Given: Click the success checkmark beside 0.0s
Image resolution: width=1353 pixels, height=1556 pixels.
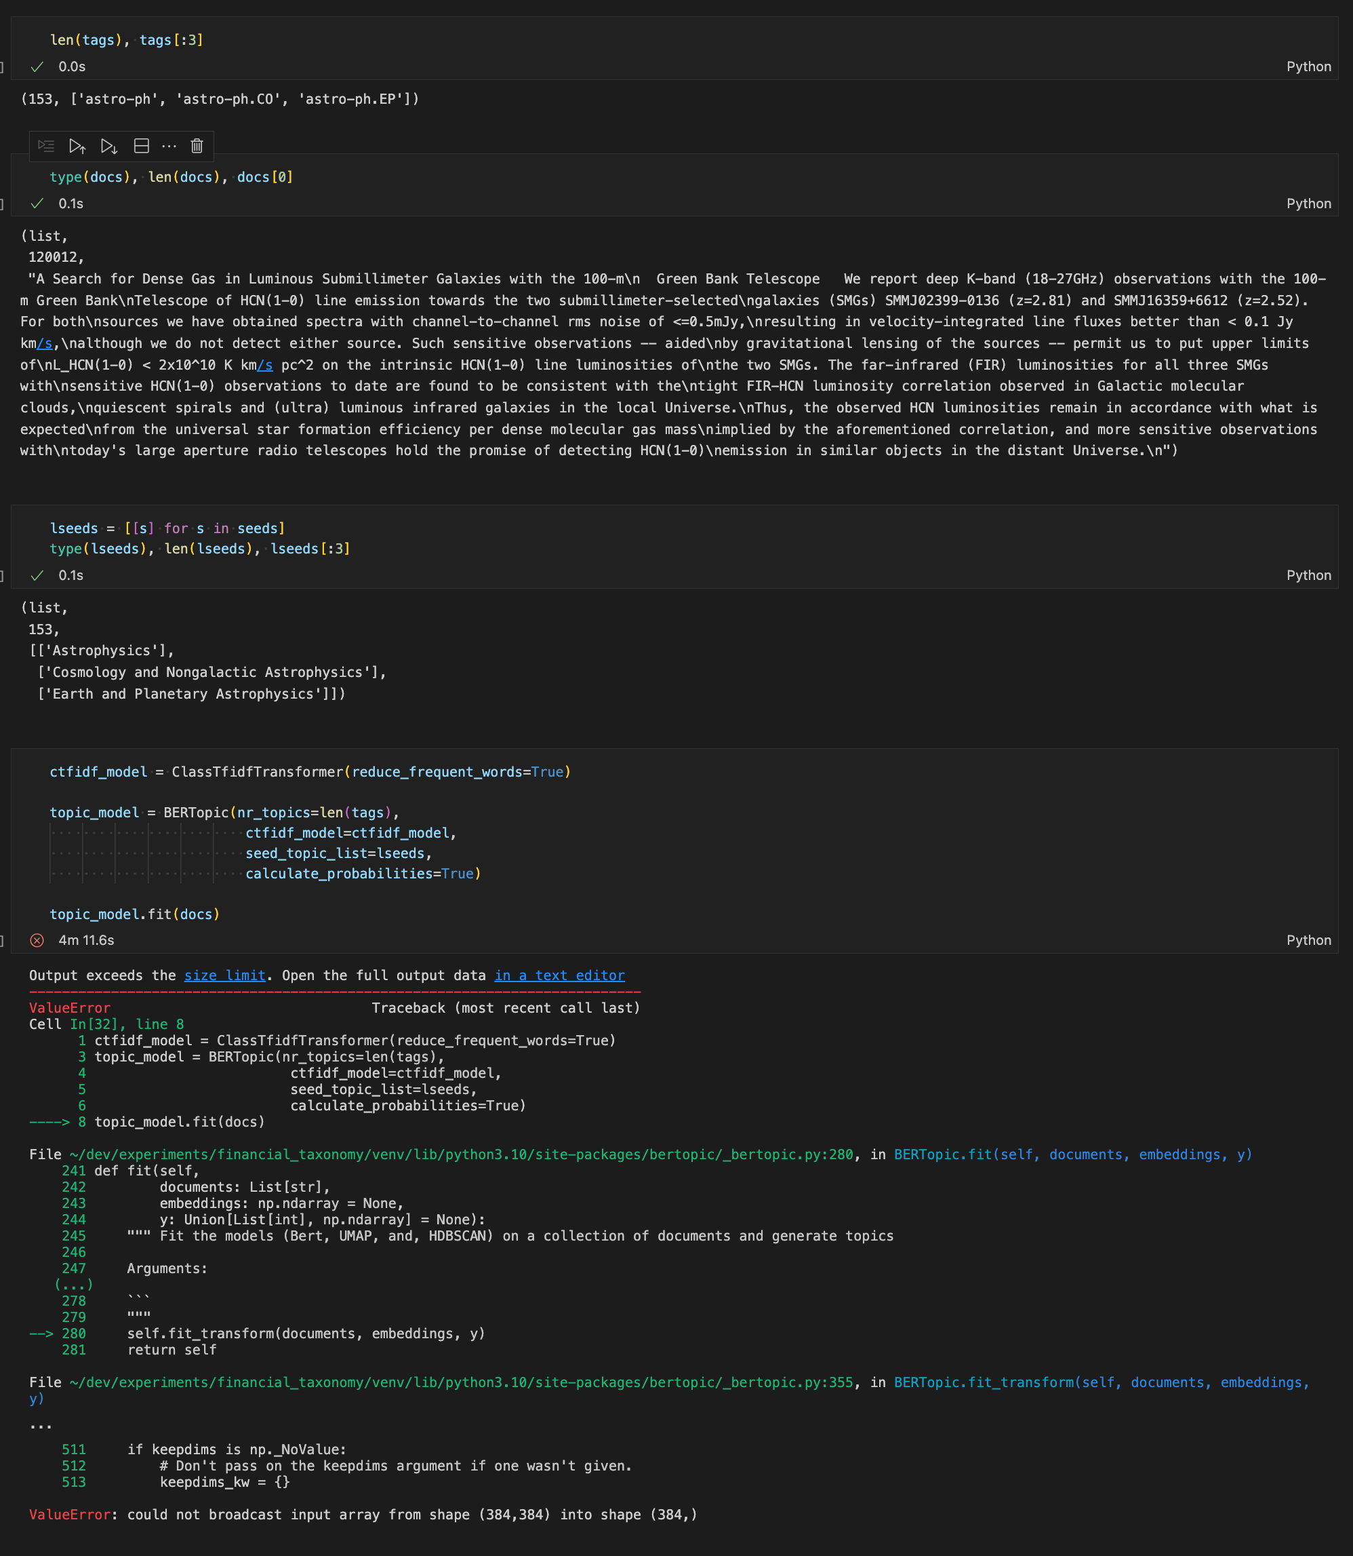Looking at the screenshot, I should click(37, 66).
